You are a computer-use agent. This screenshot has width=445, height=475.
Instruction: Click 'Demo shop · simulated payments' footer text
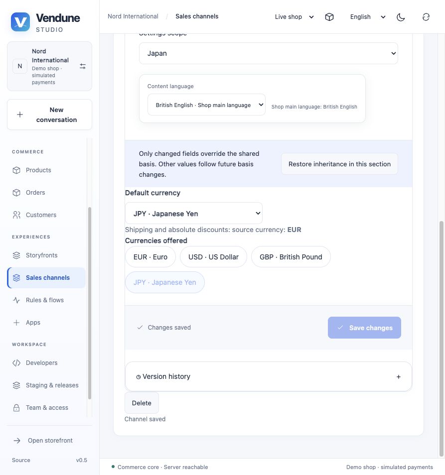[390, 467]
